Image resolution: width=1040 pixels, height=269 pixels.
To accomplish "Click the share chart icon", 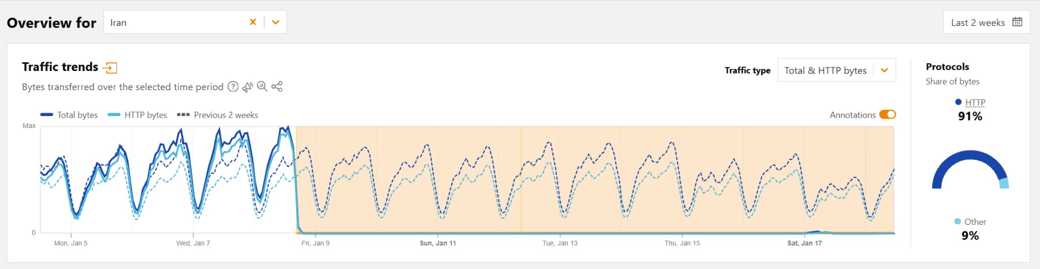I will click(277, 87).
